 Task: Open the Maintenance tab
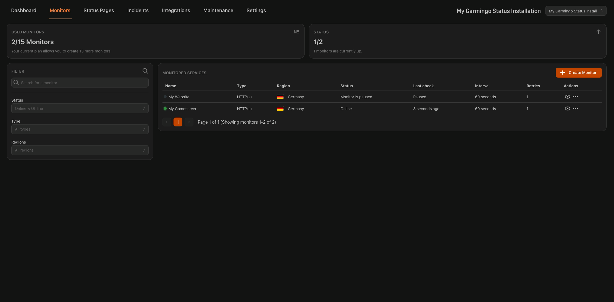(218, 10)
